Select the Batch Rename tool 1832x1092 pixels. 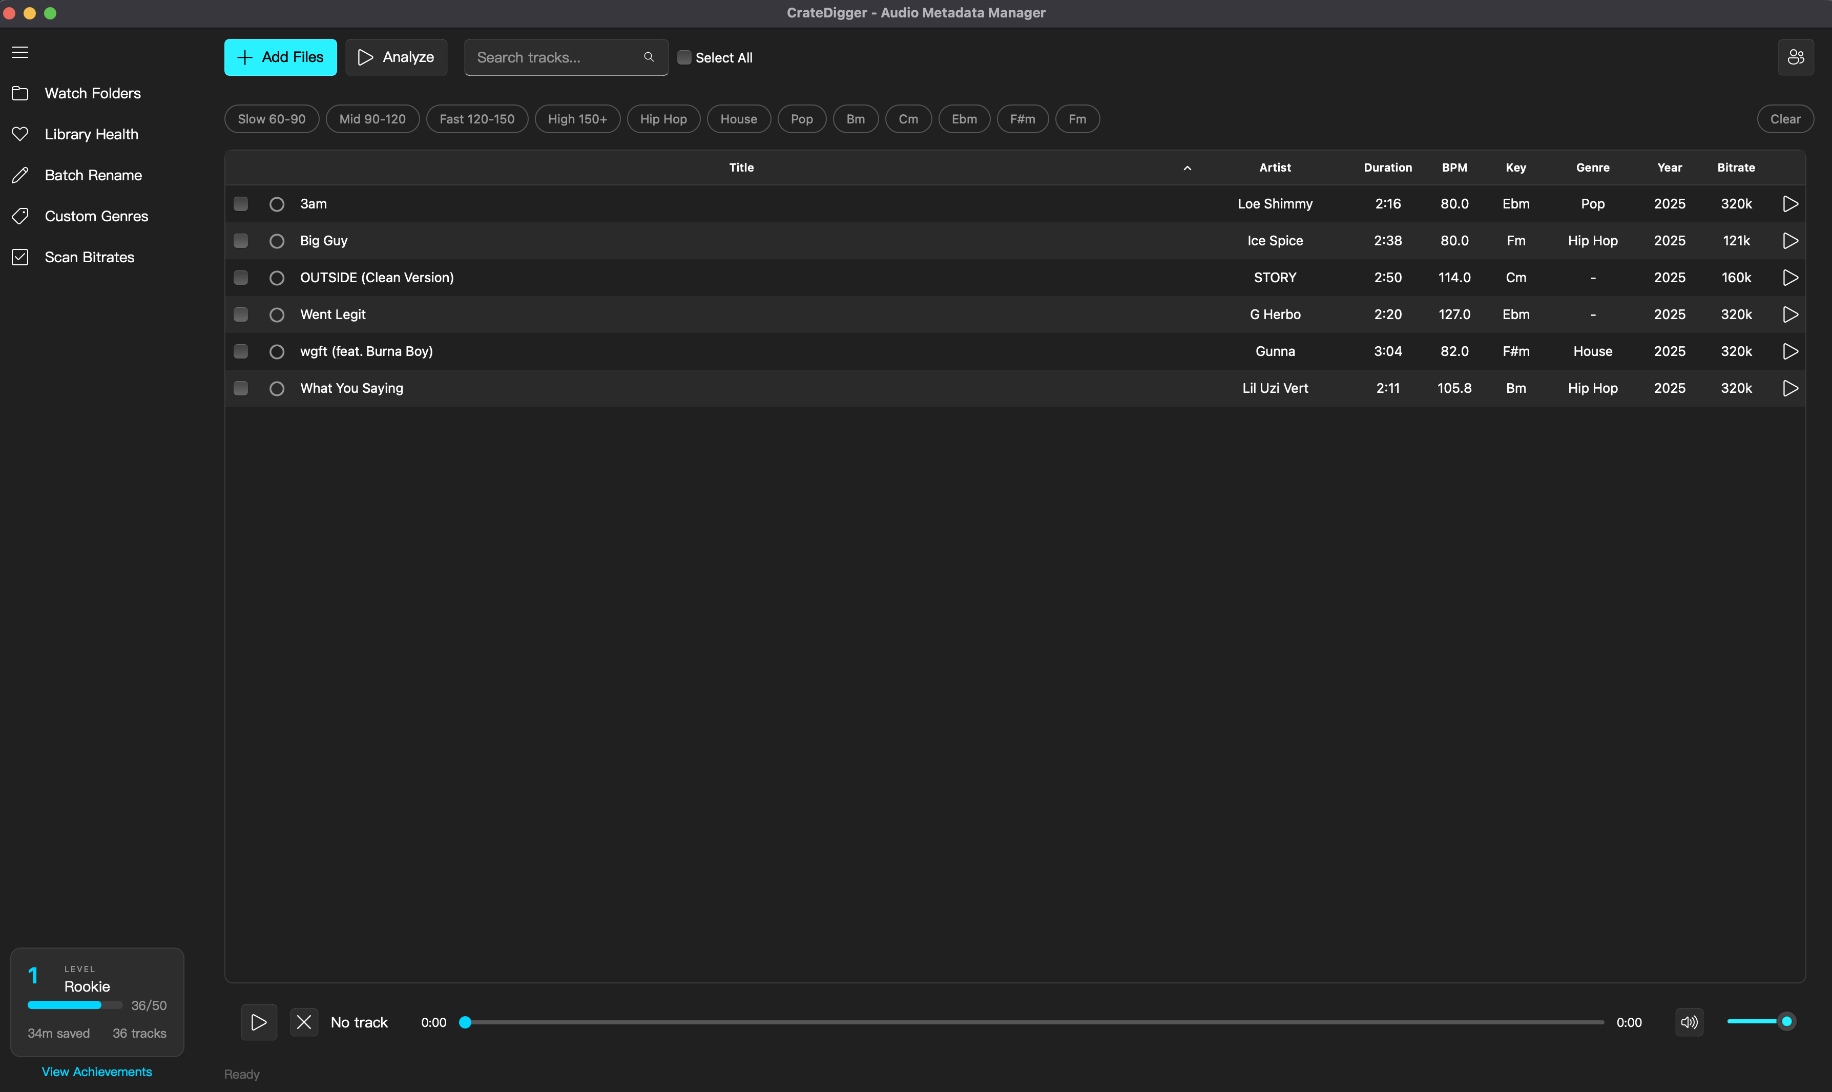tap(93, 175)
